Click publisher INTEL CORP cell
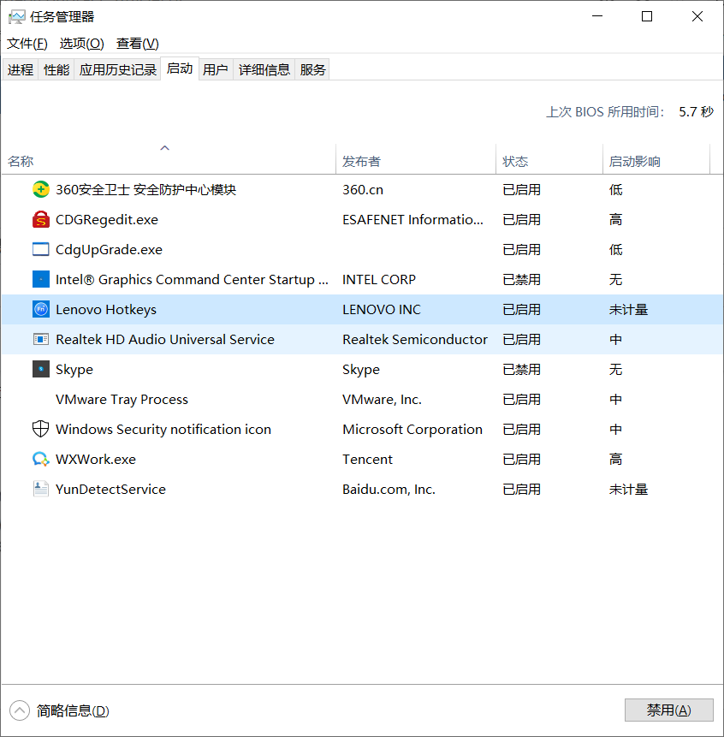 pos(378,279)
